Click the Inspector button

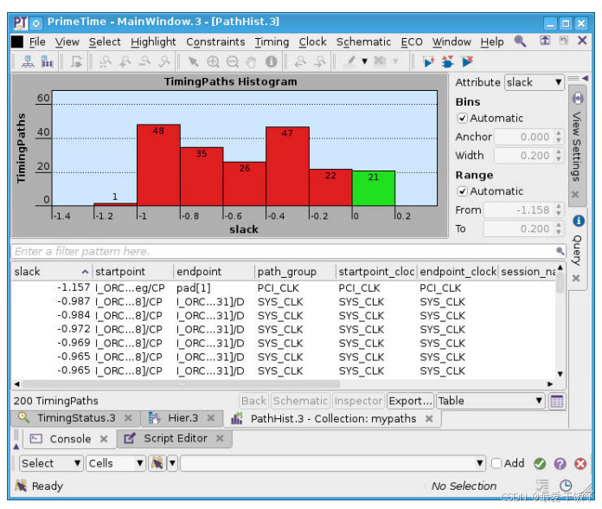(x=358, y=401)
